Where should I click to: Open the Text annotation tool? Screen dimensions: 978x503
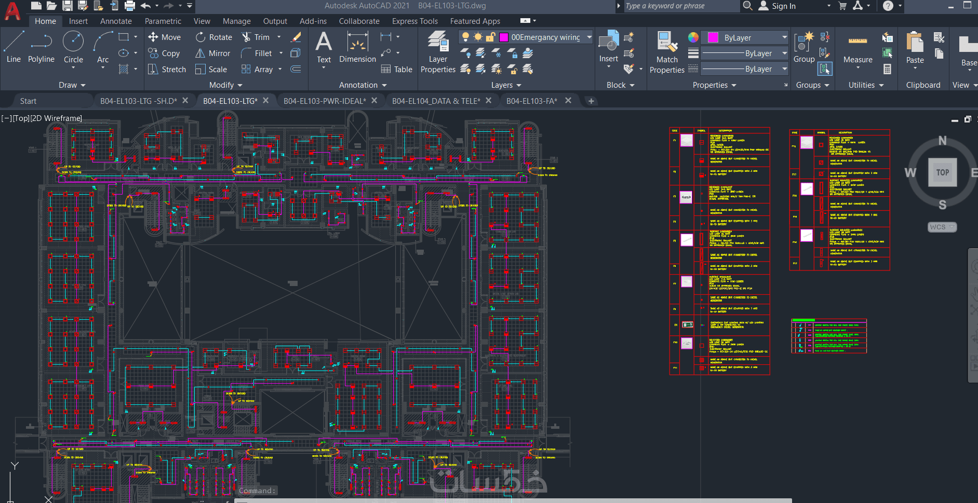pos(324,47)
